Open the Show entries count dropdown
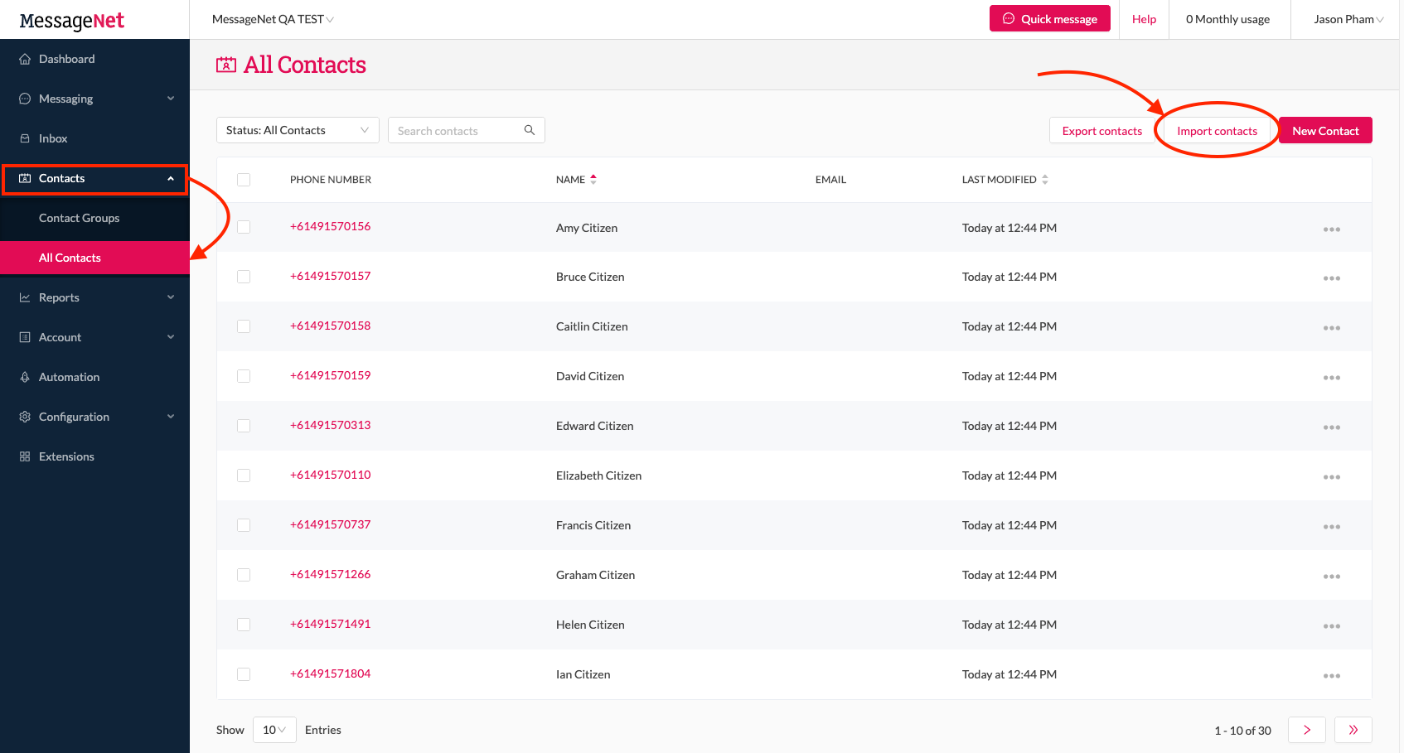 pos(274,730)
